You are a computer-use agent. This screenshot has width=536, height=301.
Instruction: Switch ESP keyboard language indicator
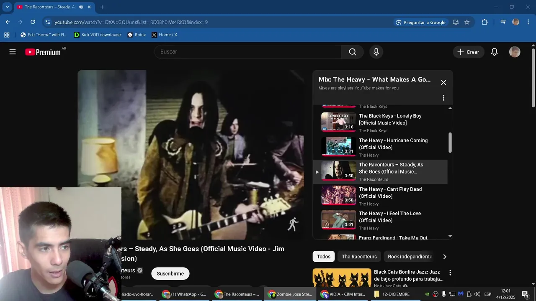[x=488, y=294]
